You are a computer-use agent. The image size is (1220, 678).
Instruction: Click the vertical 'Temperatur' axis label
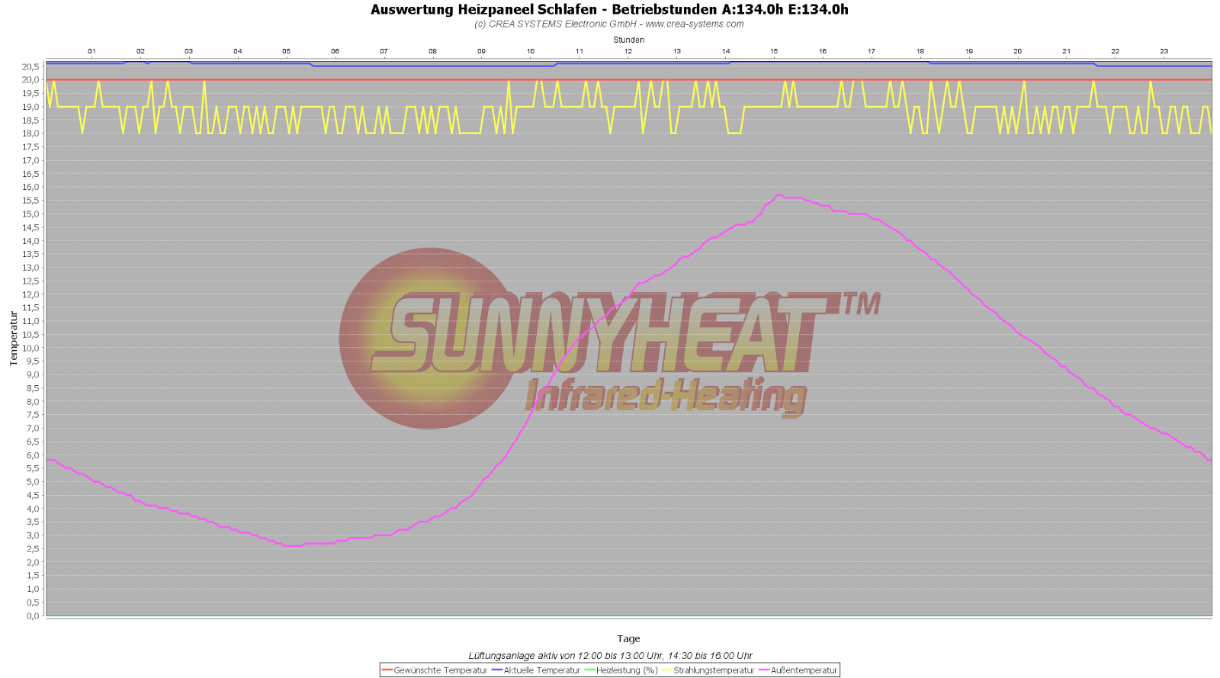click(x=13, y=339)
